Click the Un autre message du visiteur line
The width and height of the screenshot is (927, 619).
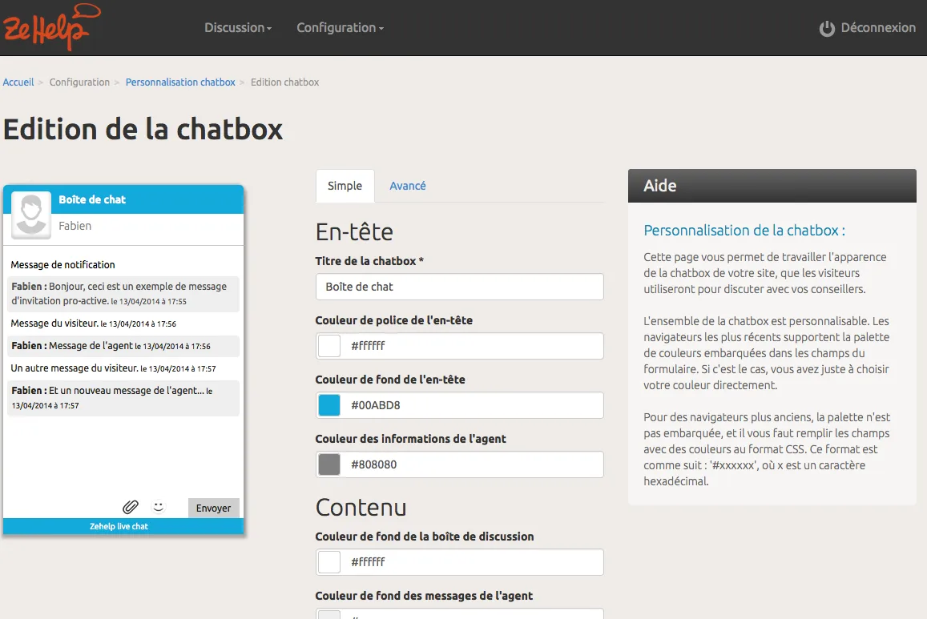pyautogui.click(x=114, y=368)
